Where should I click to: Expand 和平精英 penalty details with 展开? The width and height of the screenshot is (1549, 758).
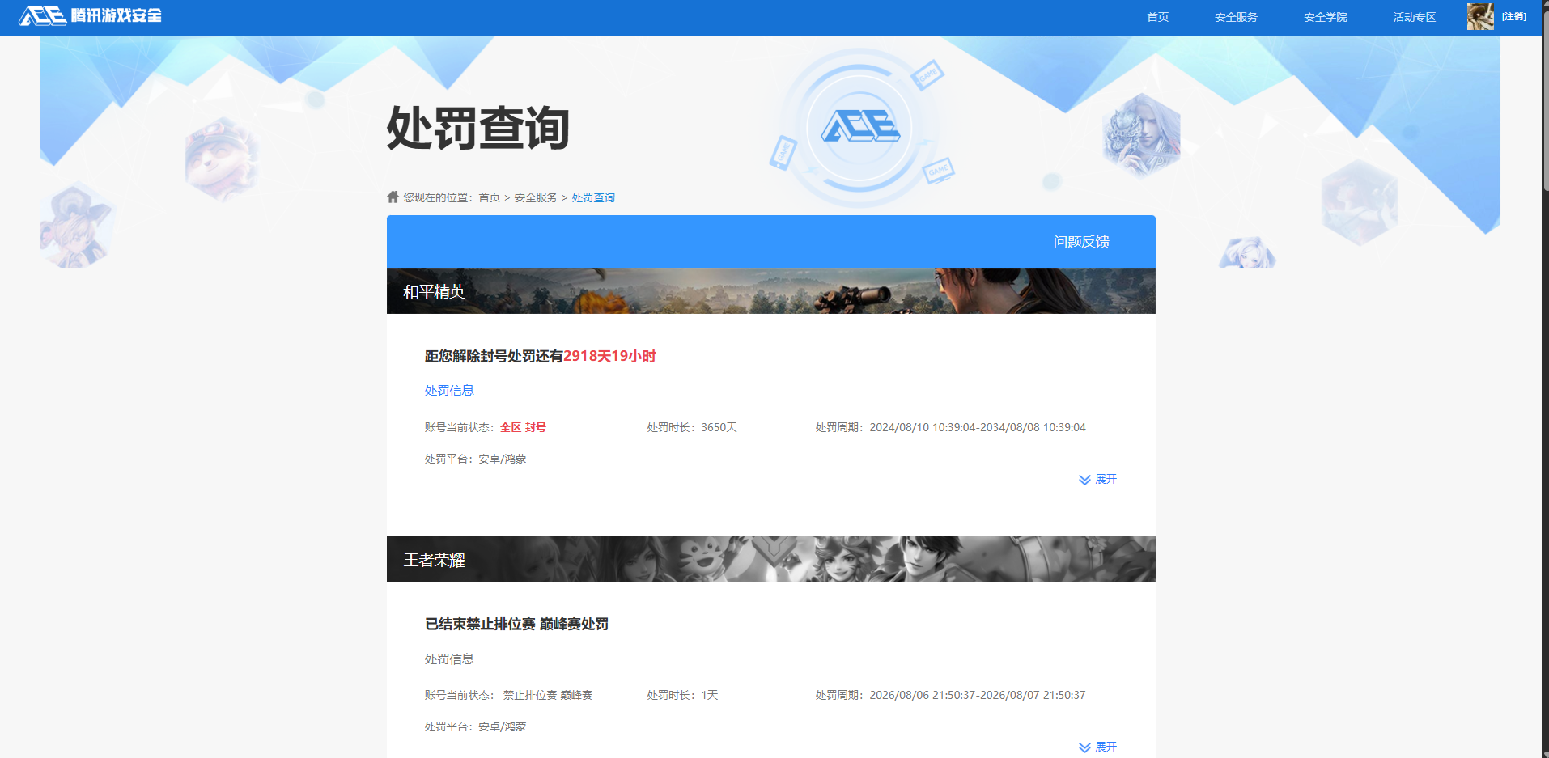coord(1106,479)
